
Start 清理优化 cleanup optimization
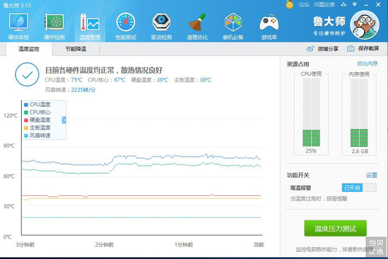click(197, 25)
